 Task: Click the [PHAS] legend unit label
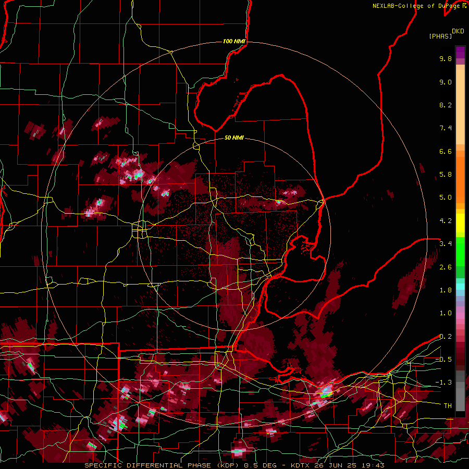[440, 36]
